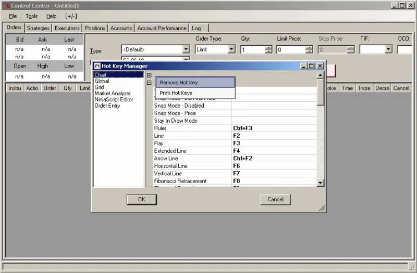Click Cancel in Hot Key Manager
Viewport: 417px width, 273px height.
[x=276, y=200]
